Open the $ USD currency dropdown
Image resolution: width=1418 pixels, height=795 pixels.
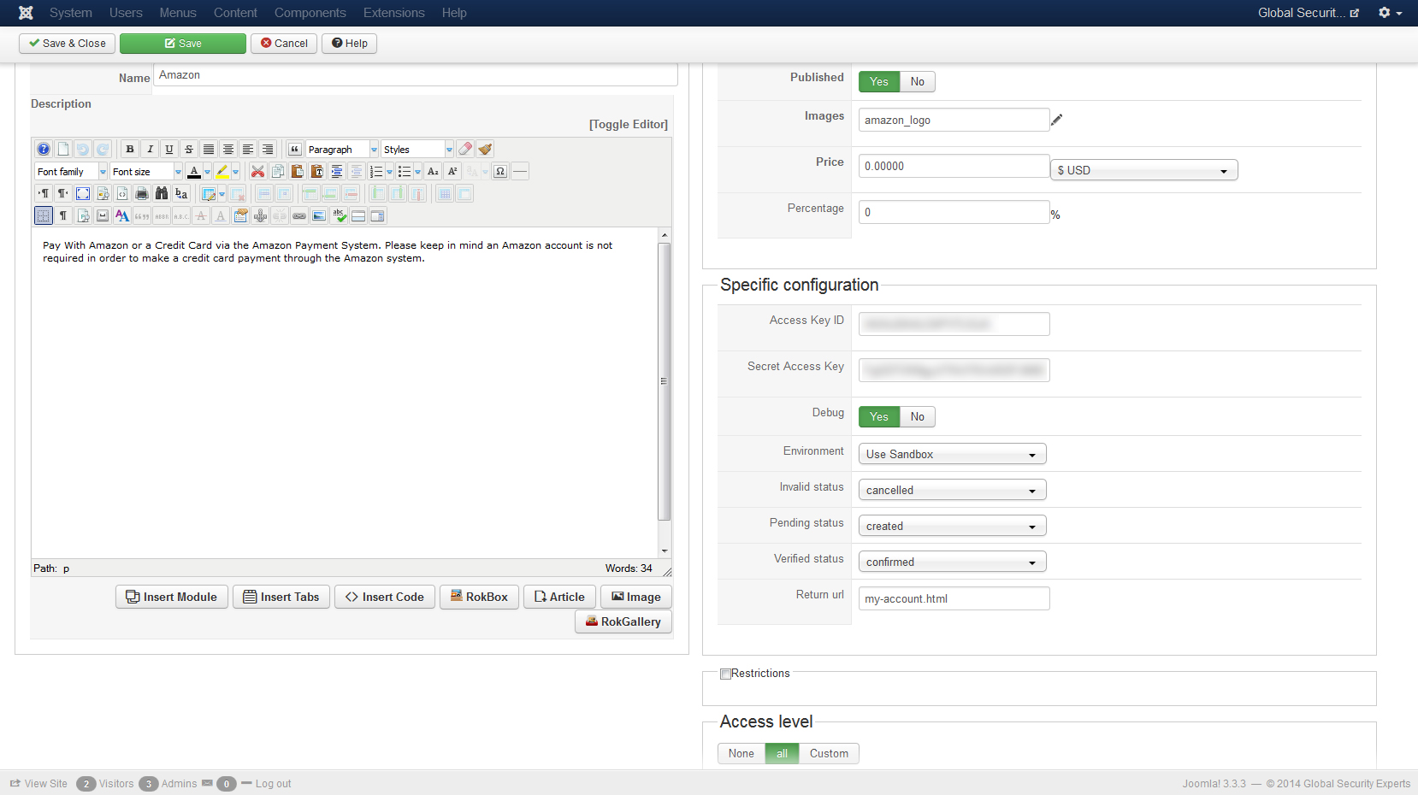coord(1144,170)
